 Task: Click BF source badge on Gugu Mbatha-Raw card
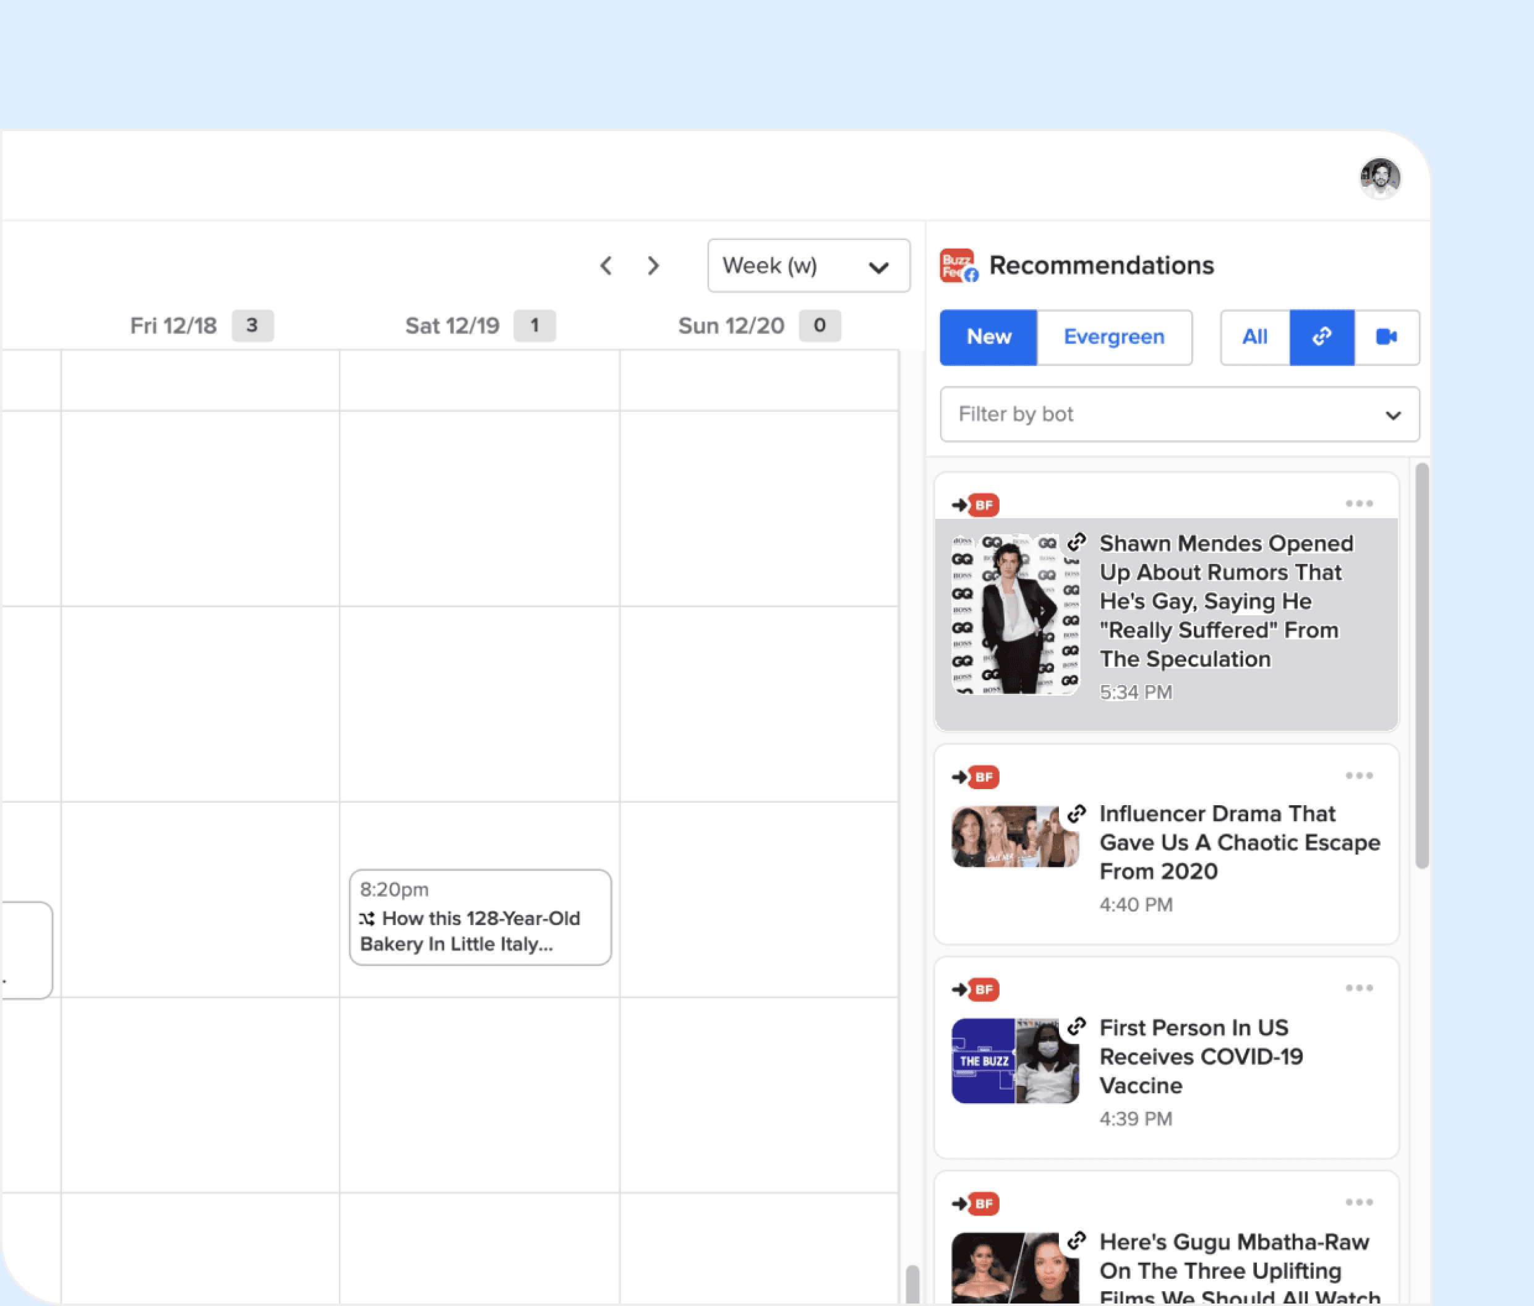(x=983, y=1204)
